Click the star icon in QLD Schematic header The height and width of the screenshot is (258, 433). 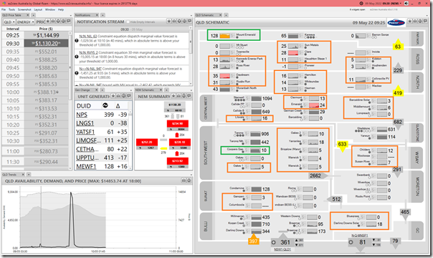point(410,21)
